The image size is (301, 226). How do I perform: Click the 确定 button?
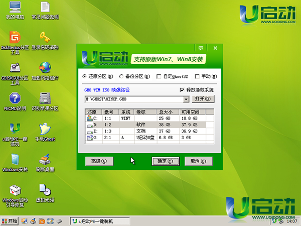pos(165,161)
